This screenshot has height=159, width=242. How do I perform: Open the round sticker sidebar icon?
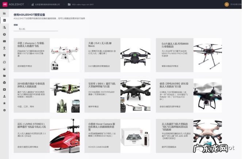[4, 62]
